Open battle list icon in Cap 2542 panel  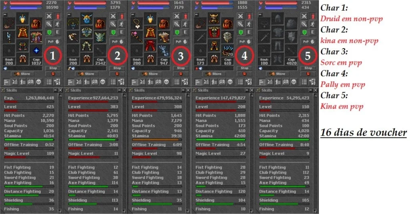pos(79,82)
